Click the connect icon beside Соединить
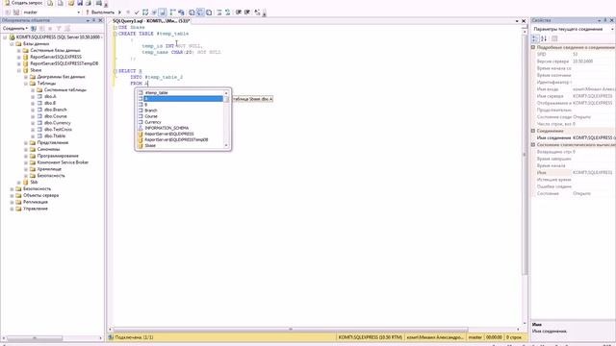616x346 pixels. click(34, 29)
